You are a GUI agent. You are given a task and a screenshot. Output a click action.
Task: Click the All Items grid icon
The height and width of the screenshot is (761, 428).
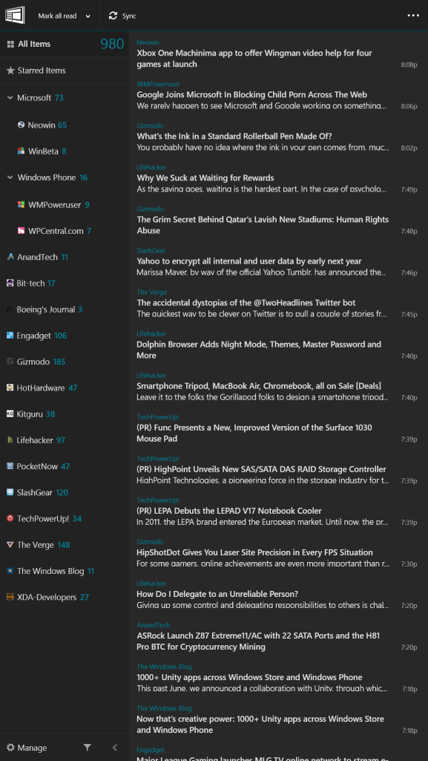coord(10,44)
